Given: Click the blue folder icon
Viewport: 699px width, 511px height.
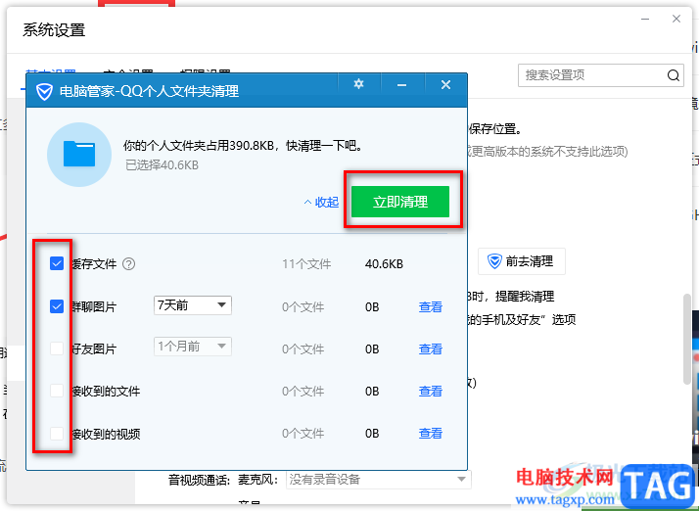Looking at the screenshot, I should [x=79, y=154].
